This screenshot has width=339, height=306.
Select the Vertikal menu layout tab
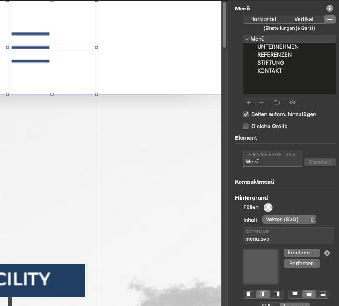[304, 19]
